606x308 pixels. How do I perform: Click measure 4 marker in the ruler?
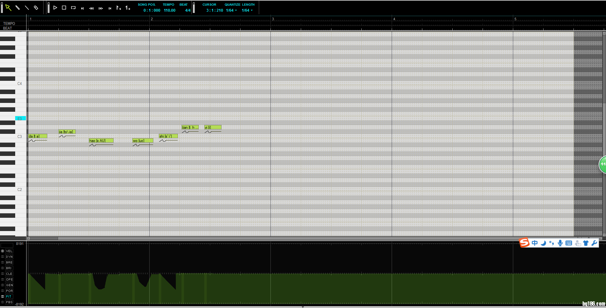click(394, 19)
